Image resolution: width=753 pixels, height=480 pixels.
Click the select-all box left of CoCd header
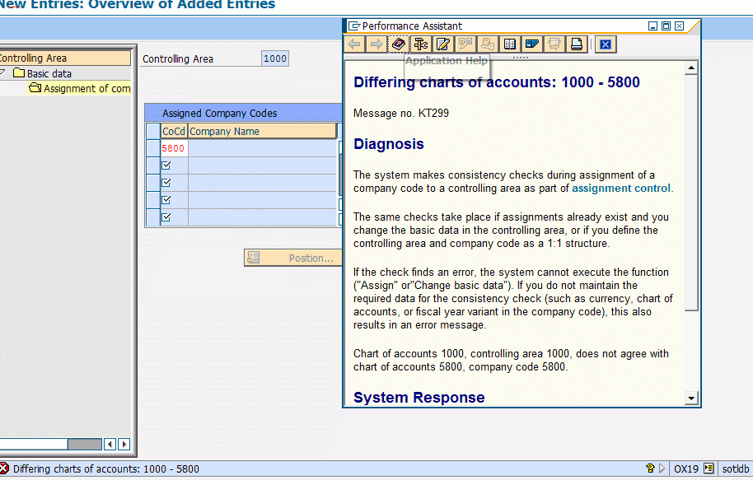[153, 131]
